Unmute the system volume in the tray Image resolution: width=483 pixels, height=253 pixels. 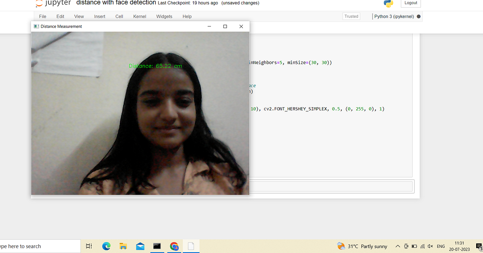[x=430, y=246]
